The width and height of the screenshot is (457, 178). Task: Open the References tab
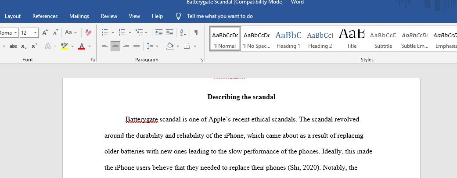[x=45, y=16]
